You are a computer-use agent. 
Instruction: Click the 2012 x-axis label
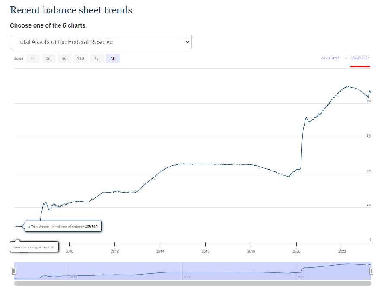coord(114,251)
